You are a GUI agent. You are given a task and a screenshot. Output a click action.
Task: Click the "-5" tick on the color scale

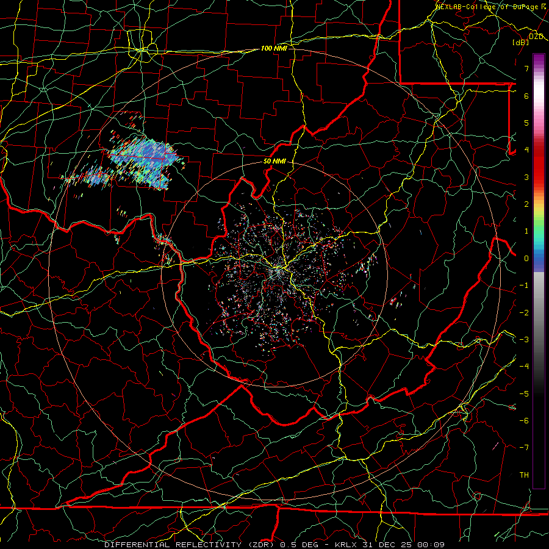click(x=524, y=394)
